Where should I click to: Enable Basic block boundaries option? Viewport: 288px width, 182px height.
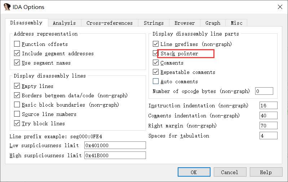(x=17, y=104)
